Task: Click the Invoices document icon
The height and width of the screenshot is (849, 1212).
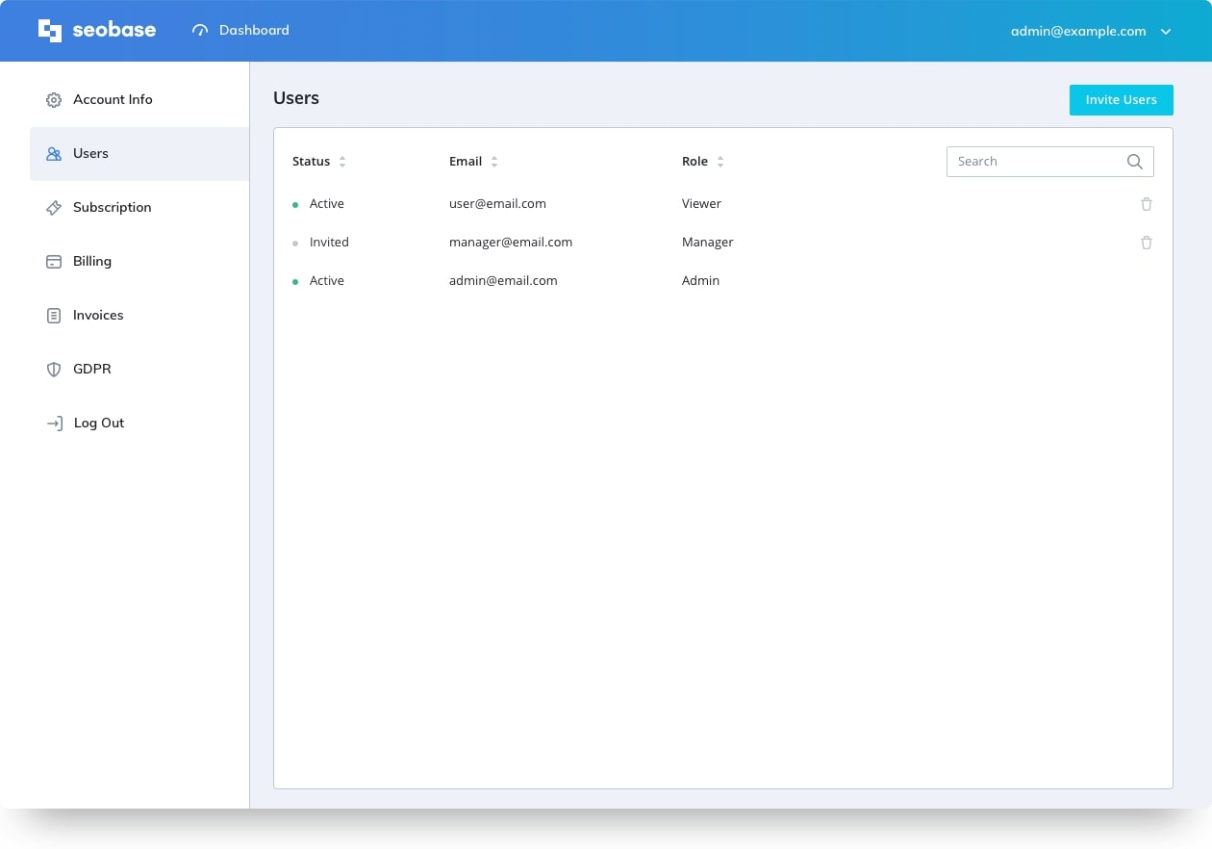Action: pos(54,316)
